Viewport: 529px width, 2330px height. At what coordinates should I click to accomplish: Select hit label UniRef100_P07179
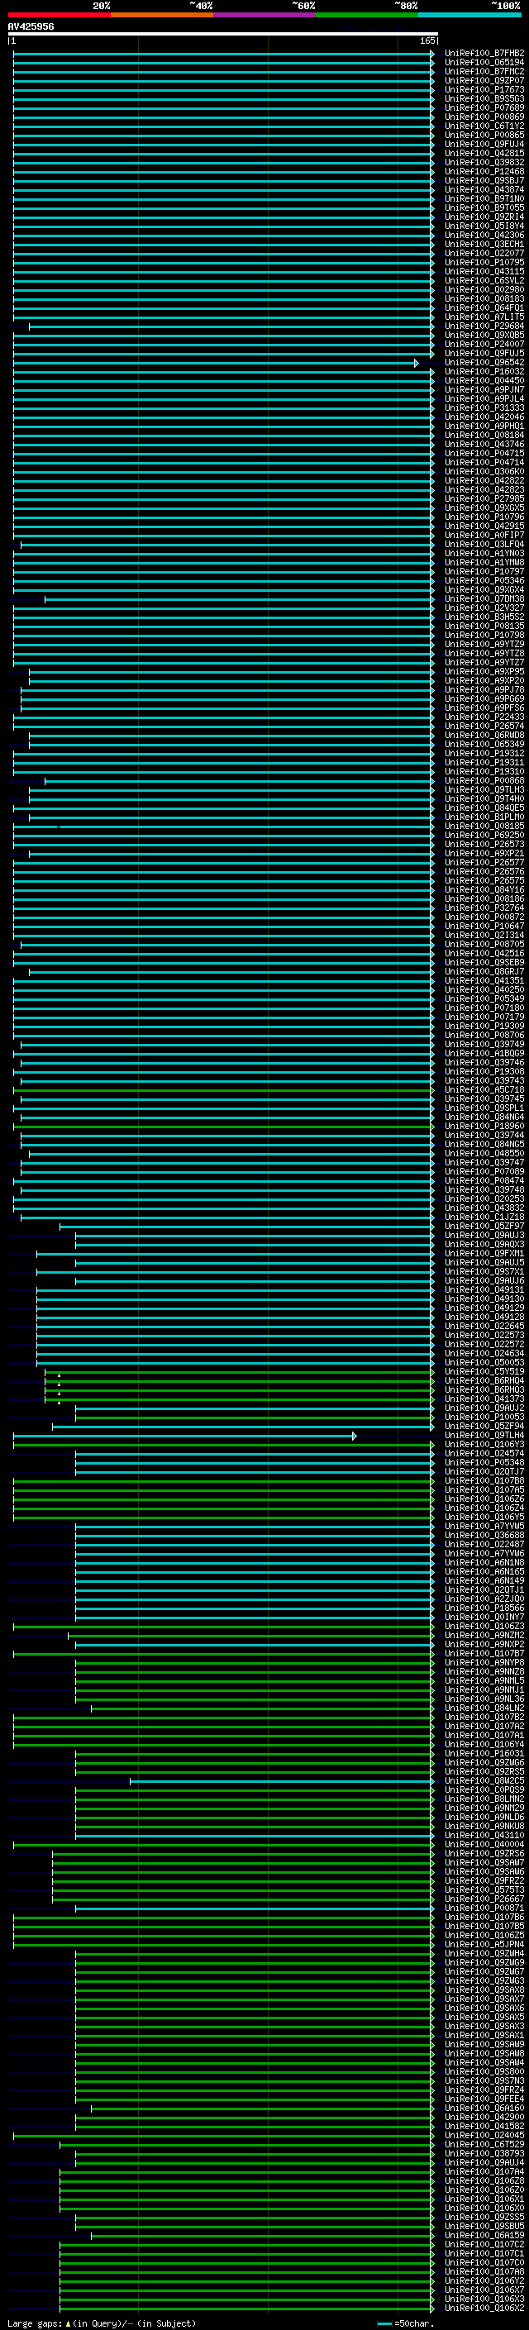484,1017
